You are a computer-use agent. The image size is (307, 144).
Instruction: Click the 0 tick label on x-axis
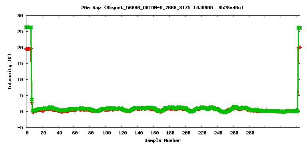(27, 133)
